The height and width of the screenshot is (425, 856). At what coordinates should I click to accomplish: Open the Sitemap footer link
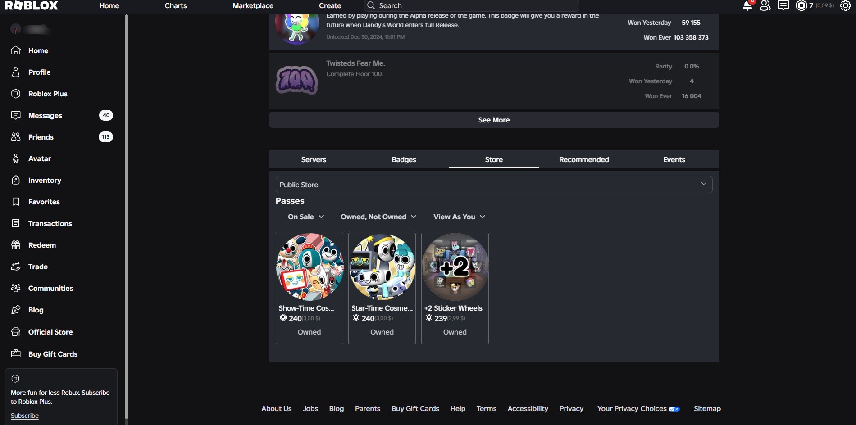[707, 408]
